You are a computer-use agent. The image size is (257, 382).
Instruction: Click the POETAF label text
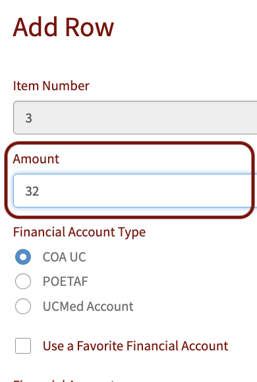coord(65,282)
